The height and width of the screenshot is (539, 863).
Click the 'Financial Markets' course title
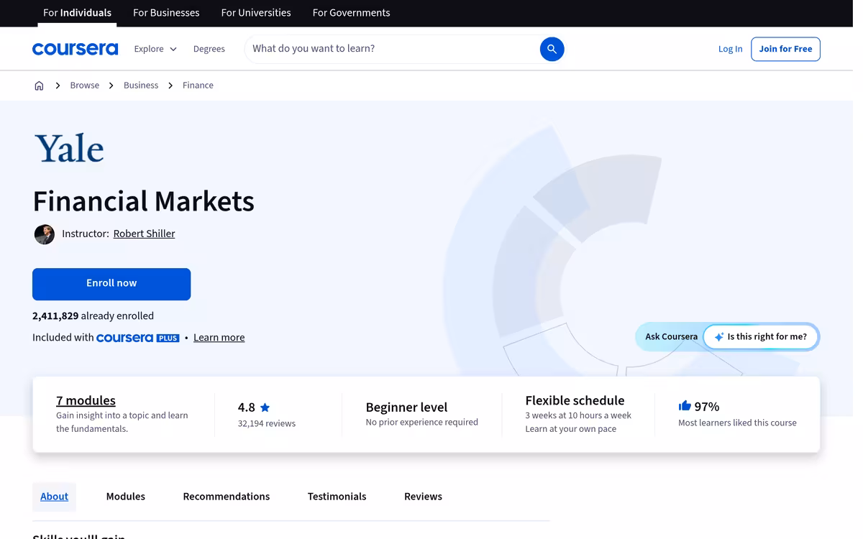[143, 201]
